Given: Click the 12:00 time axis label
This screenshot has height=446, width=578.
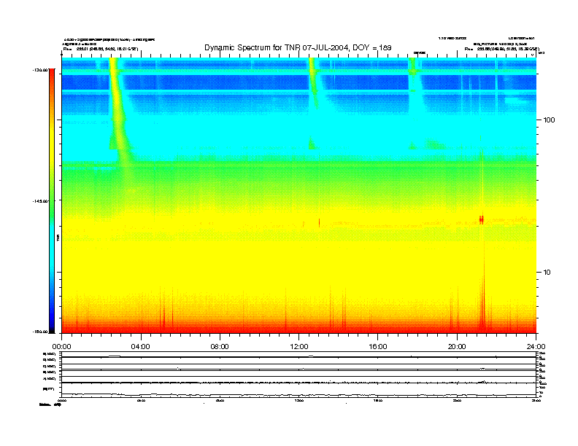Looking at the screenshot, I should [299, 347].
